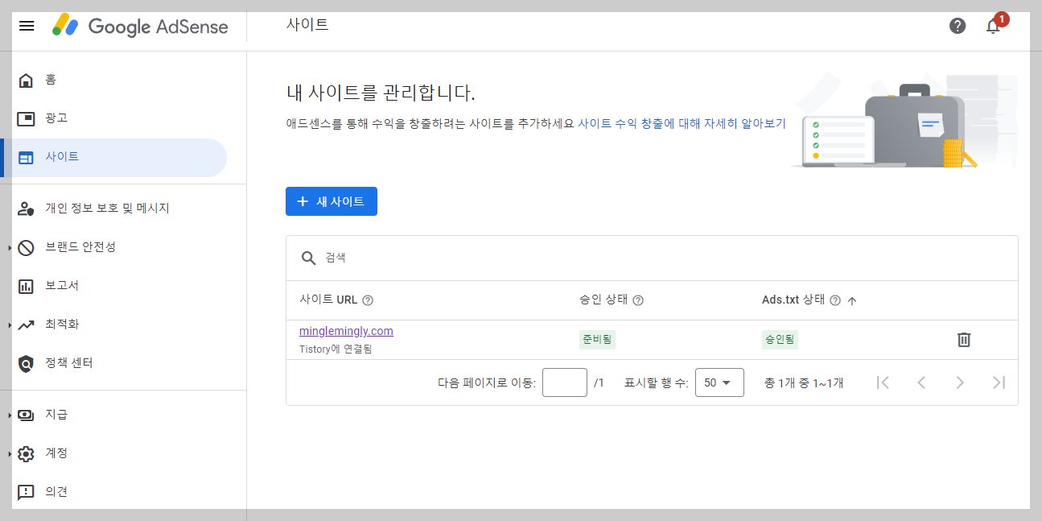Image resolution: width=1042 pixels, height=521 pixels.
Task: Click the 사이트 sidebar icon
Action: tap(27, 157)
